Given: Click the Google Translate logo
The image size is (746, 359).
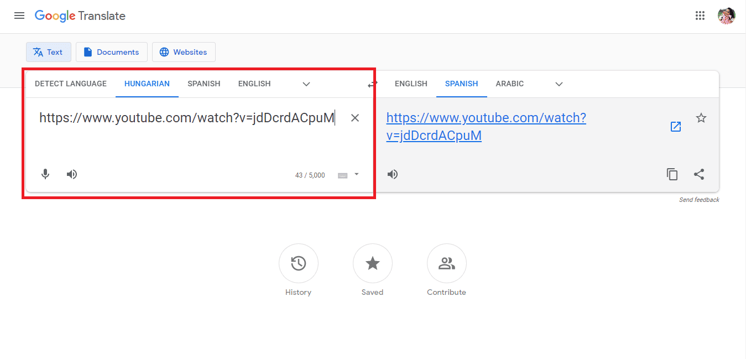Looking at the screenshot, I should pyautogui.click(x=80, y=16).
